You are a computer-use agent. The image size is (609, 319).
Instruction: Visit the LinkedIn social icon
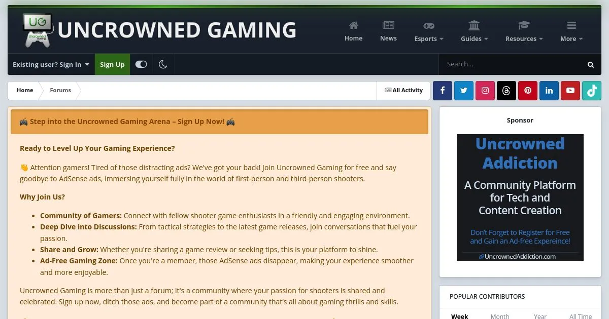coord(549,91)
